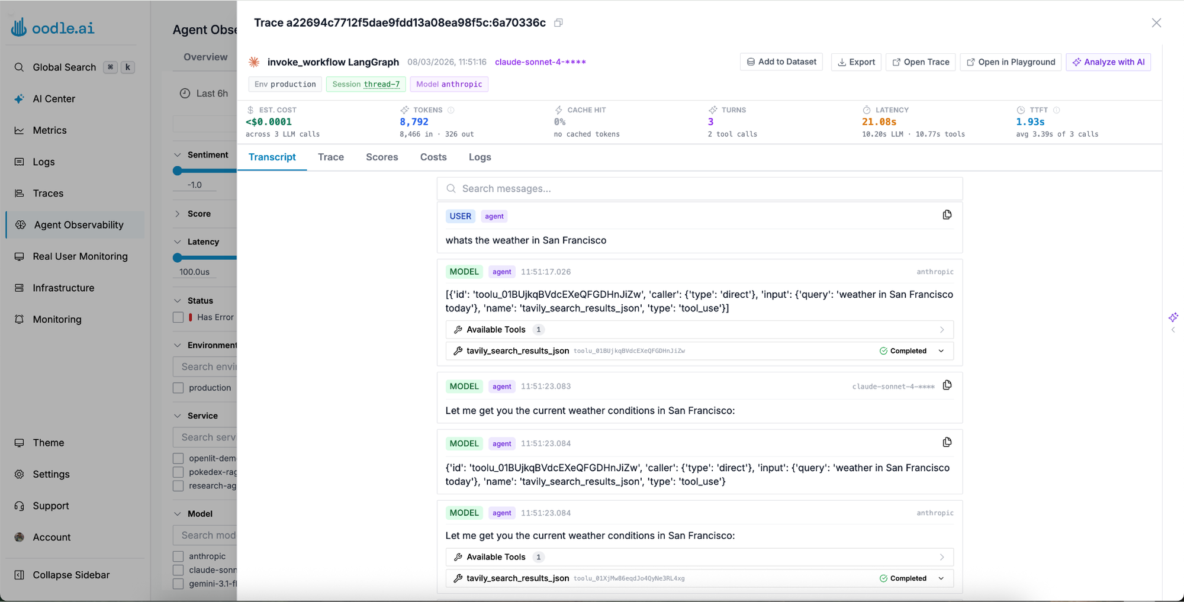
Task: Check the openlit-dem service checkbox
Action: click(x=178, y=458)
